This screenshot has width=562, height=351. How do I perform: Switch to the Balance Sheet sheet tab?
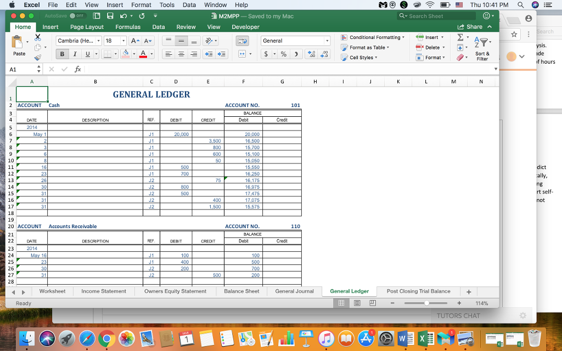click(241, 291)
